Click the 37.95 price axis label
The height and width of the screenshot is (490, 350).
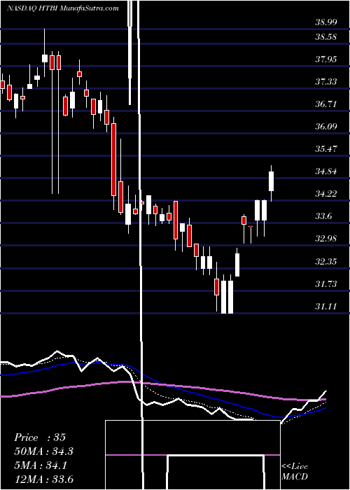coord(326,59)
